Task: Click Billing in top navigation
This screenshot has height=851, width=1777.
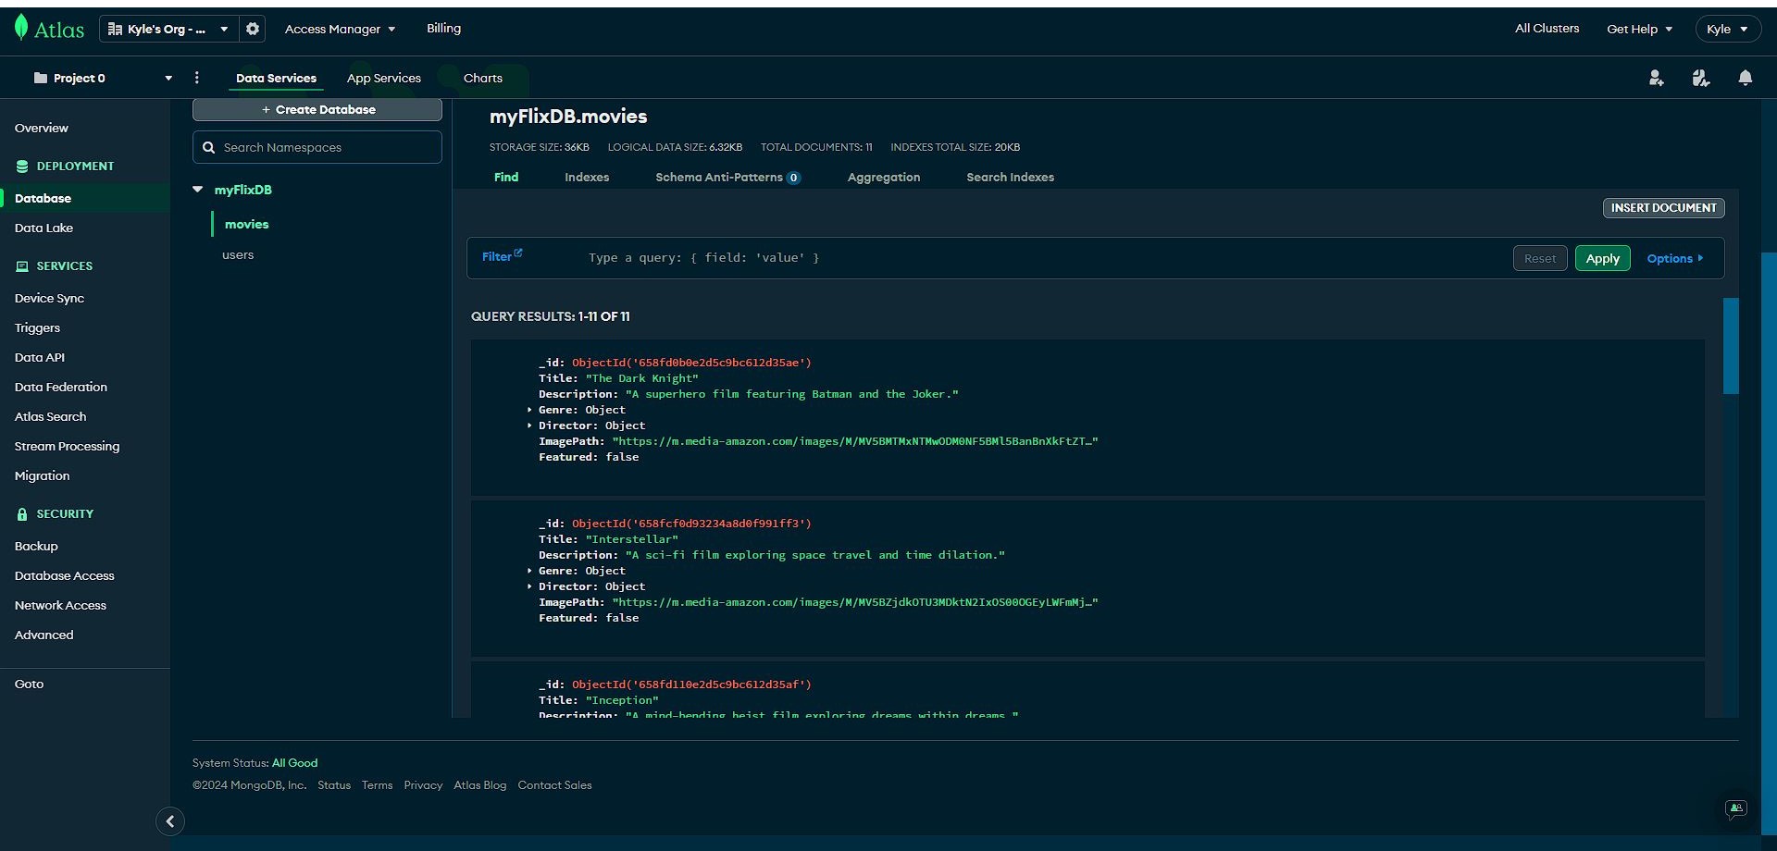Action: pos(443,28)
